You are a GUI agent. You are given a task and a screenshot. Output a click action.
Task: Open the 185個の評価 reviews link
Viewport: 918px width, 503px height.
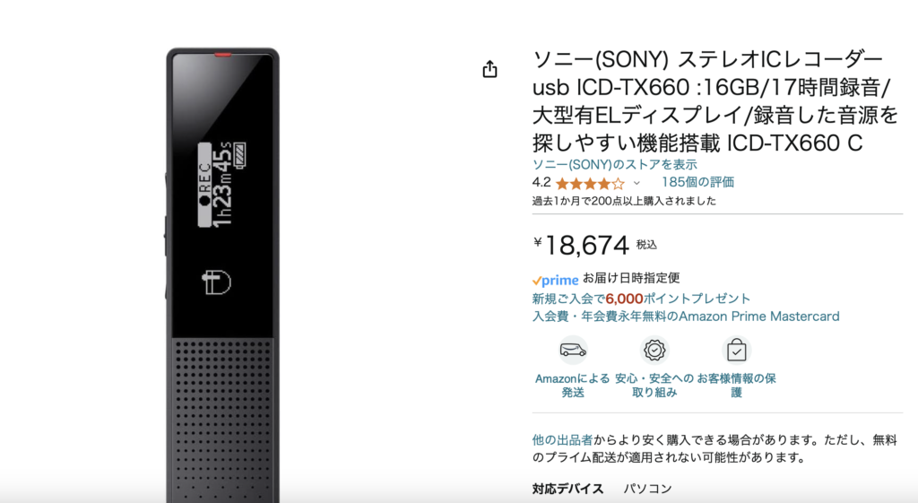click(697, 182)
